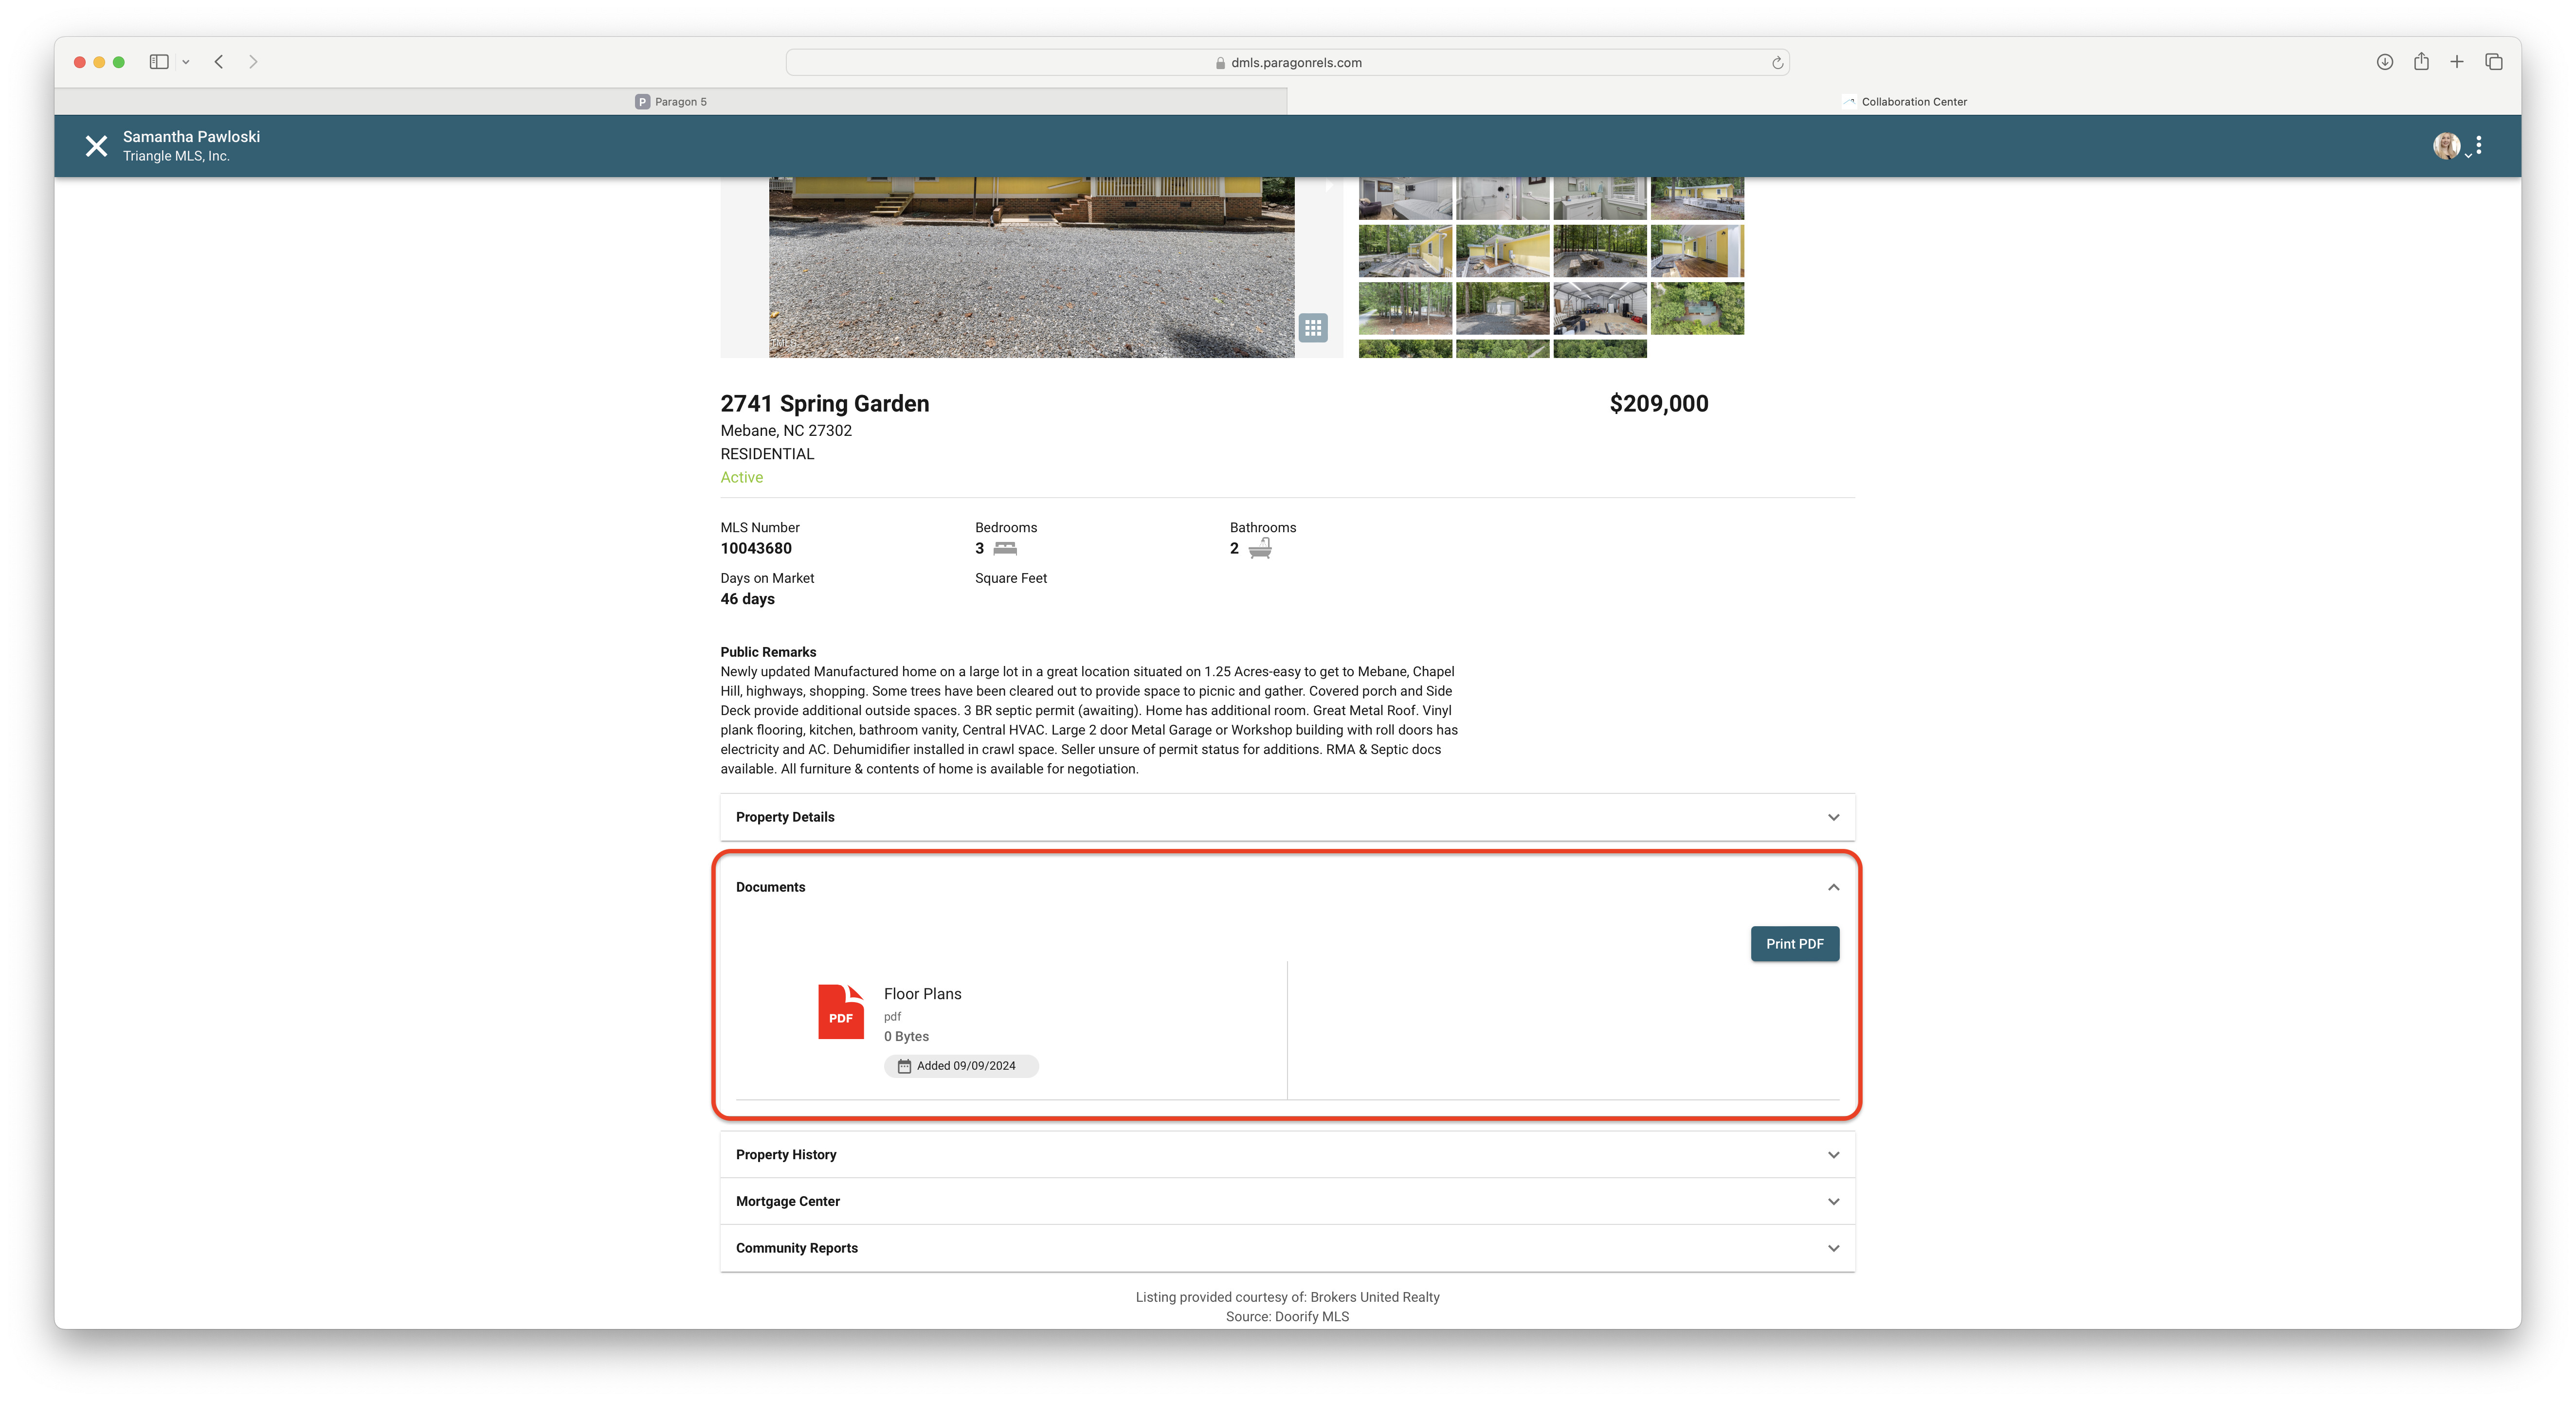
Task: Click the user profile avatar
Action: pyautogui.click(x=2446, y=145)
